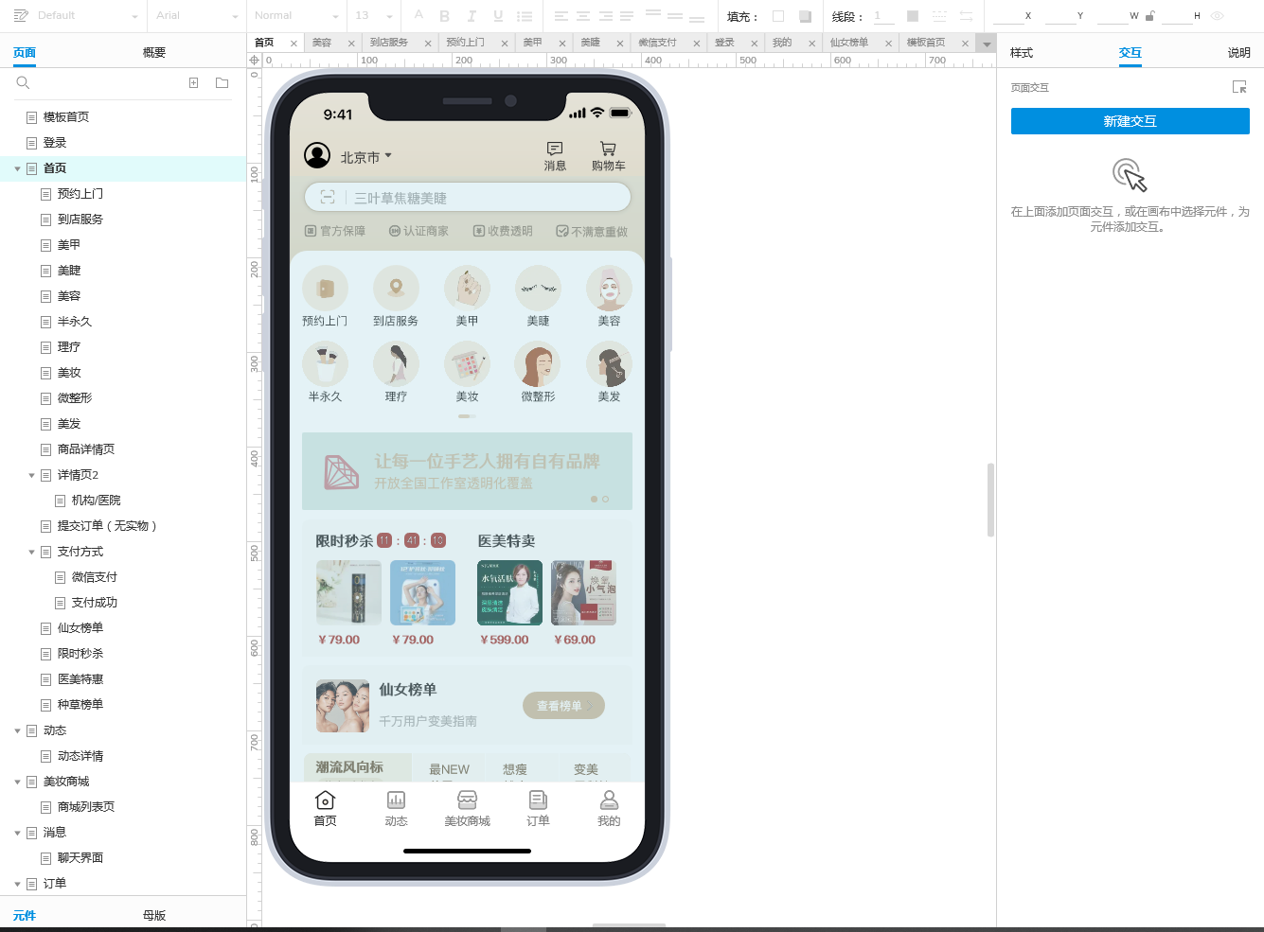This screenshot has height=932, width=1264.
Task: Click the 查看榜单 button in mockup
Action: [x=563, y=706]
